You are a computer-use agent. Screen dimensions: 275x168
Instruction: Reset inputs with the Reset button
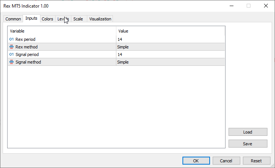tap(256, 161)
